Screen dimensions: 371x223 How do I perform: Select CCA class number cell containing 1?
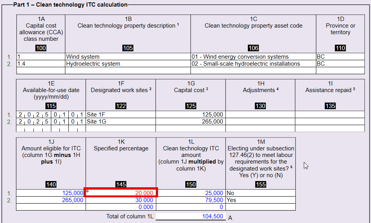point(41,57)
